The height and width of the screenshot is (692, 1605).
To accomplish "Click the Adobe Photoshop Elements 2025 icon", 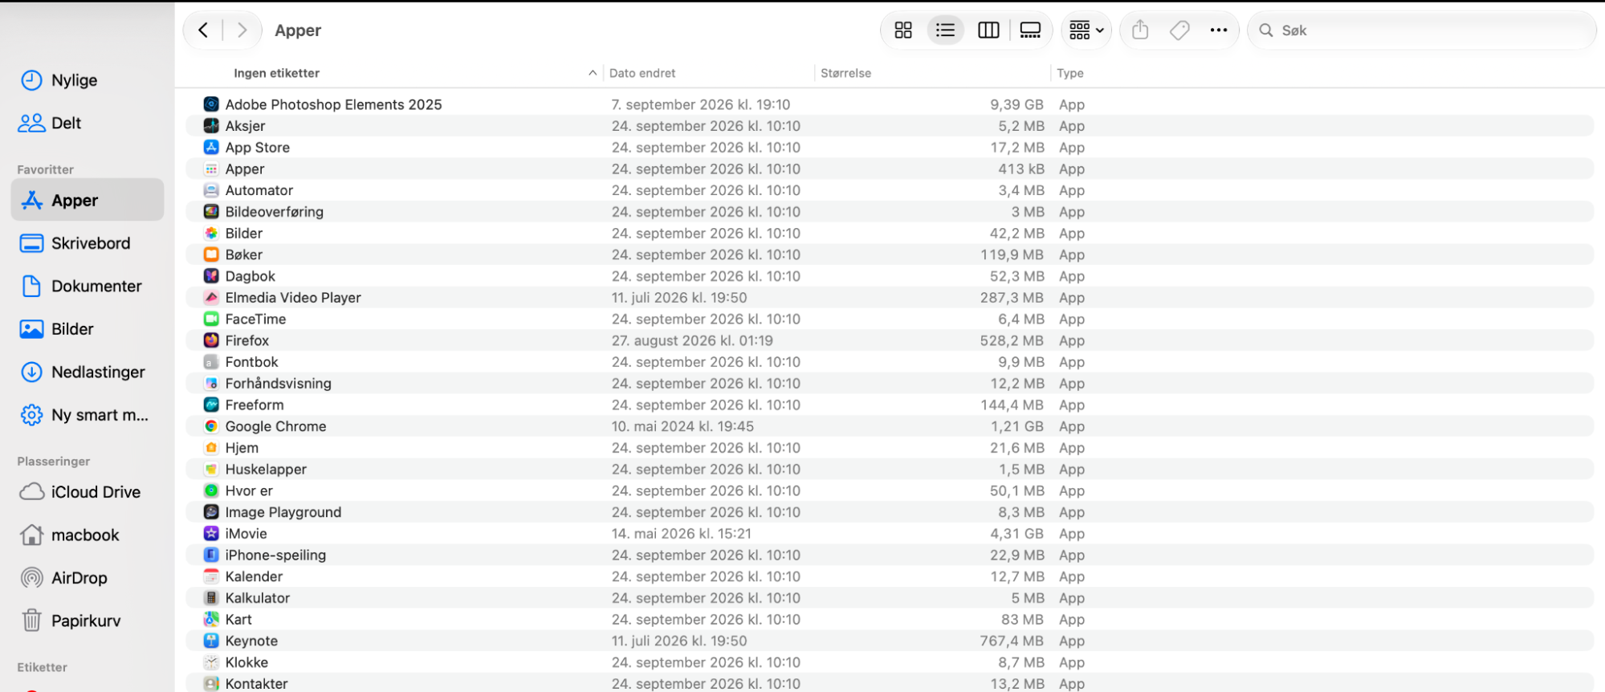I will (x=211, y=104).
